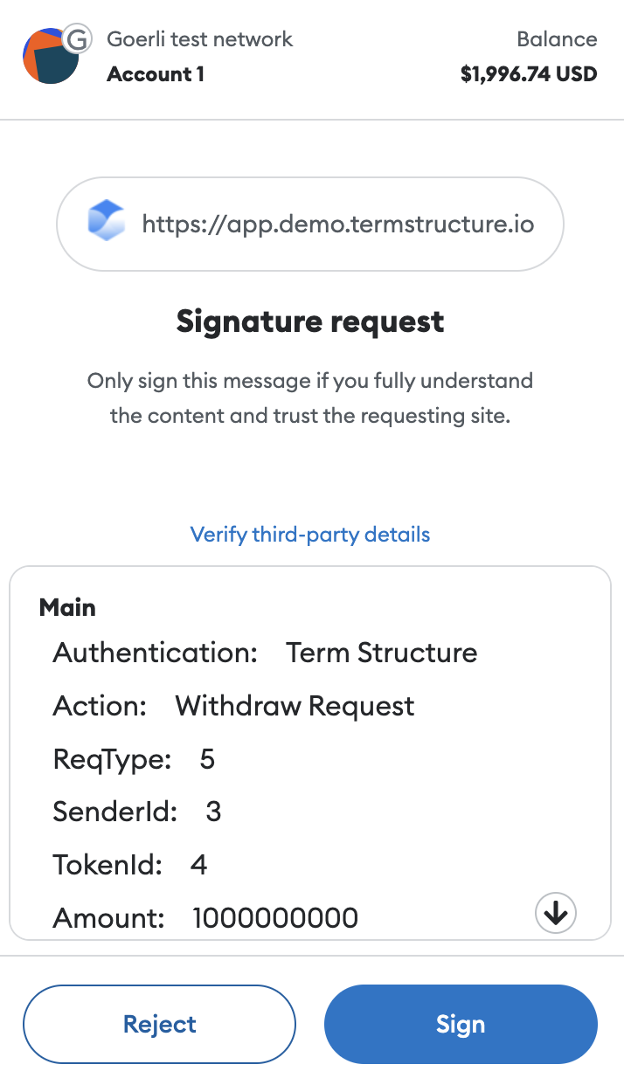Click the warning text about trusting site
624x1085 pixels.
click(310, 398)
